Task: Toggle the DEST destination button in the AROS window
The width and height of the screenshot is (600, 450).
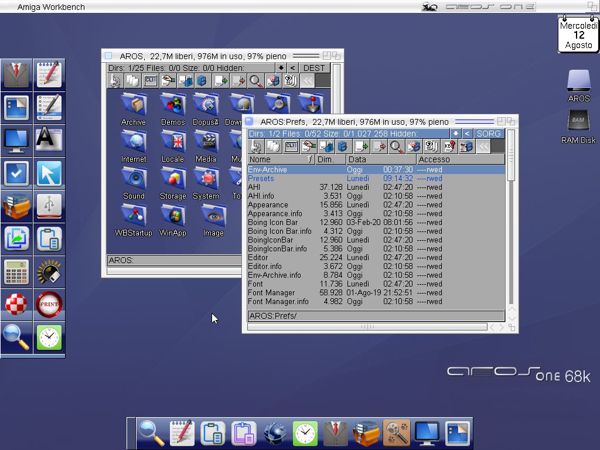Action: coord(314,68)
